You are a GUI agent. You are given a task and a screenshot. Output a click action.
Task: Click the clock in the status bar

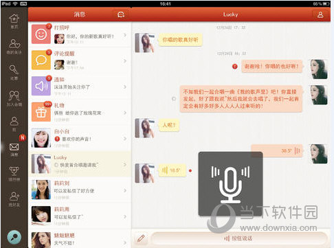click(165, 3)
